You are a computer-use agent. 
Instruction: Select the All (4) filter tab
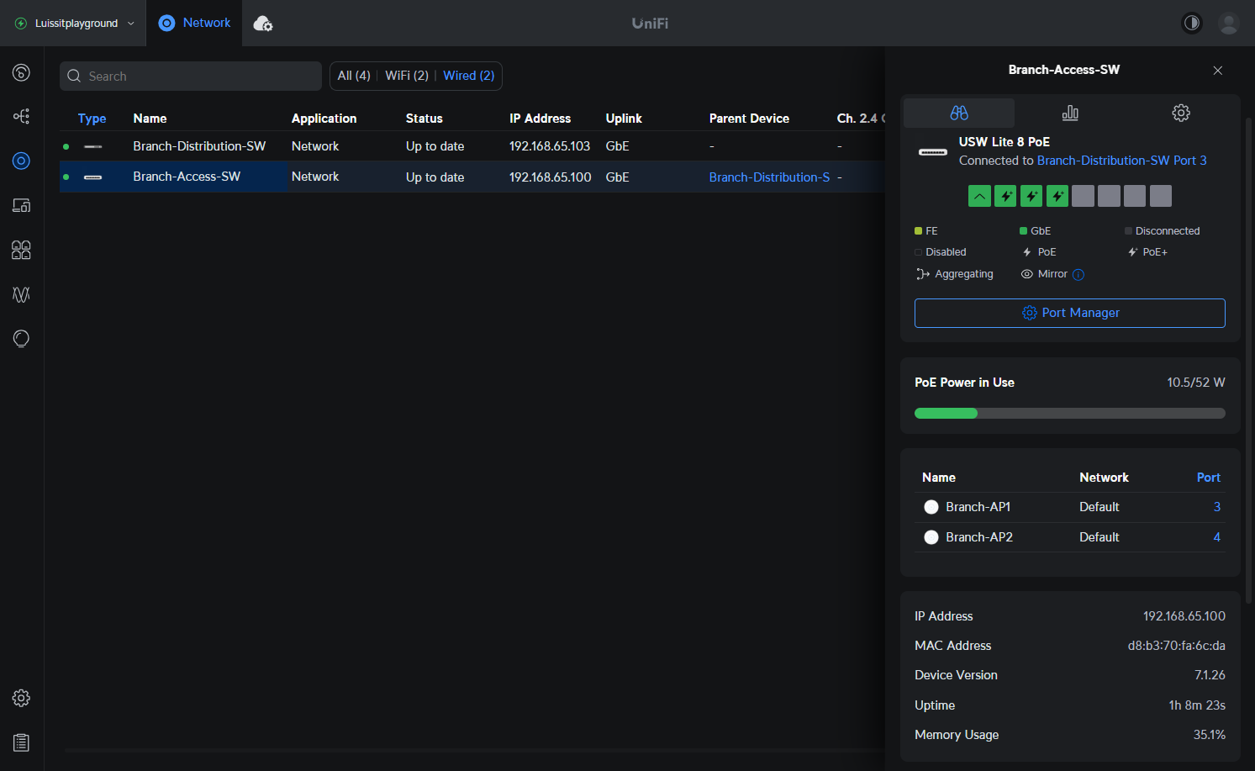click(x=354, y=76)
